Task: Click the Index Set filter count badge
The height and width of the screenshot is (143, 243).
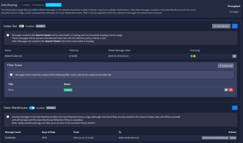Action: tap(40, 26)
